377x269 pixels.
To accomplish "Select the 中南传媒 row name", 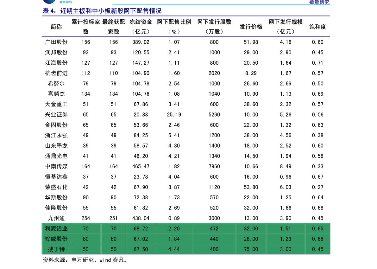I will pos(56,166).
